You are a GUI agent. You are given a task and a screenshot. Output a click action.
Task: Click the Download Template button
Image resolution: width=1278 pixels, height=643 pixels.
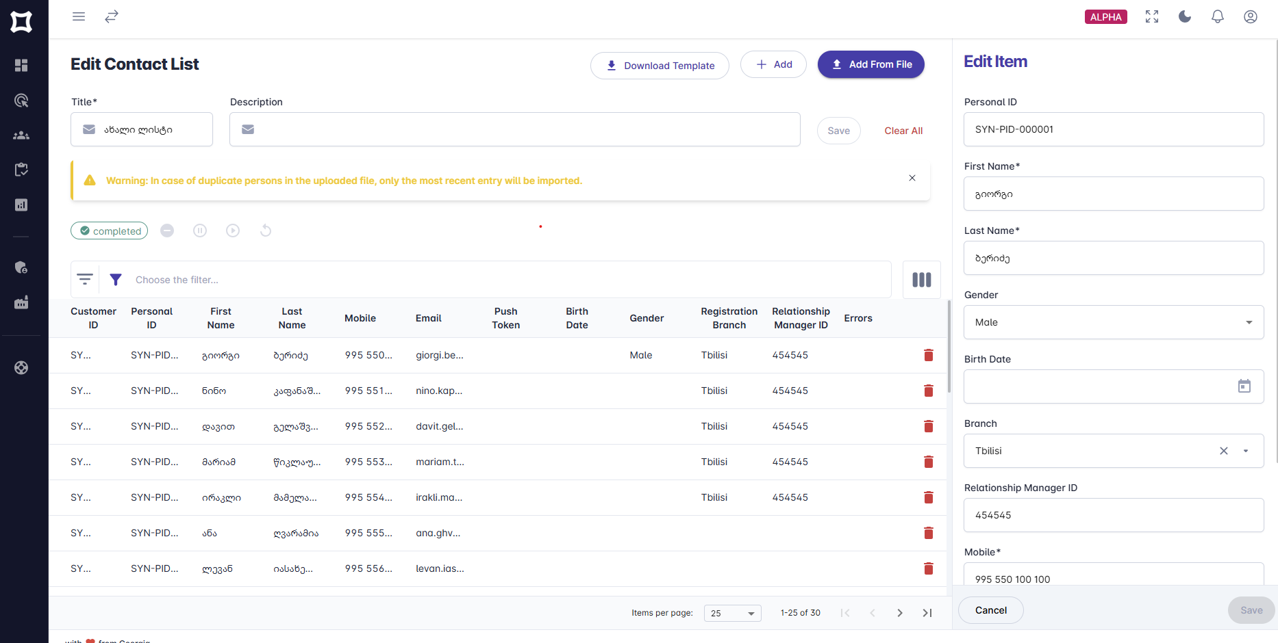tap(660, 66)
